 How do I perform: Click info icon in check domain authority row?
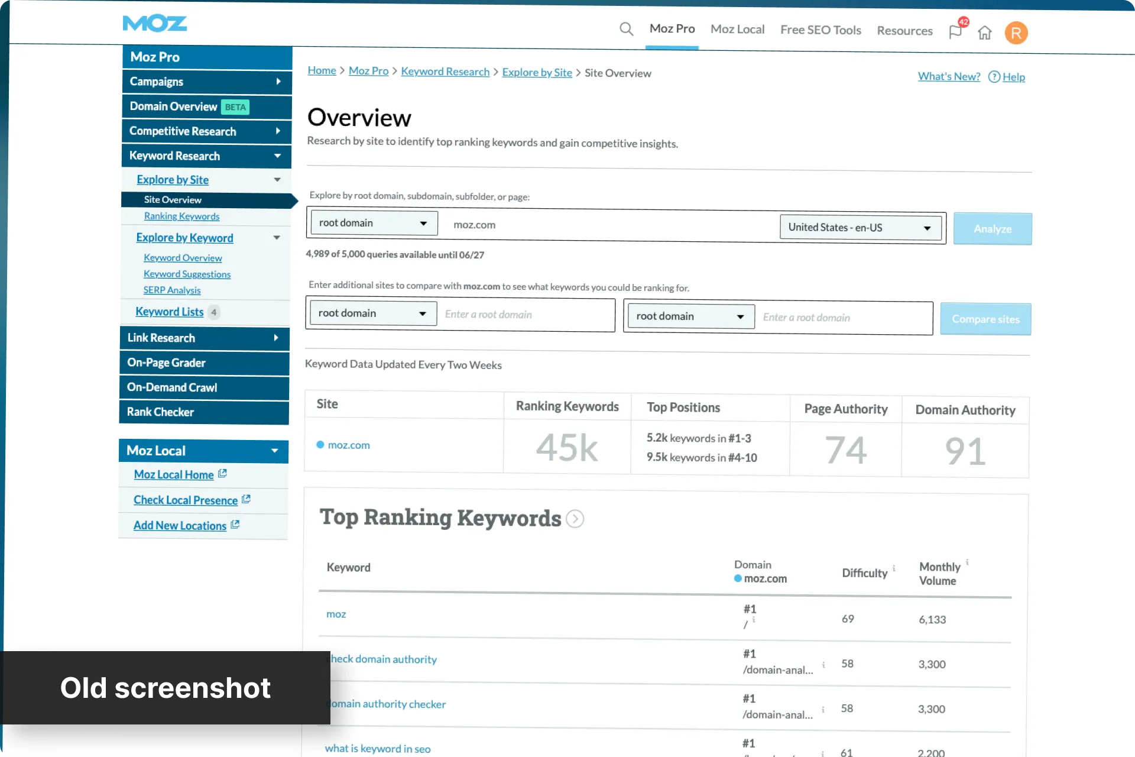(x=823, y=665)
